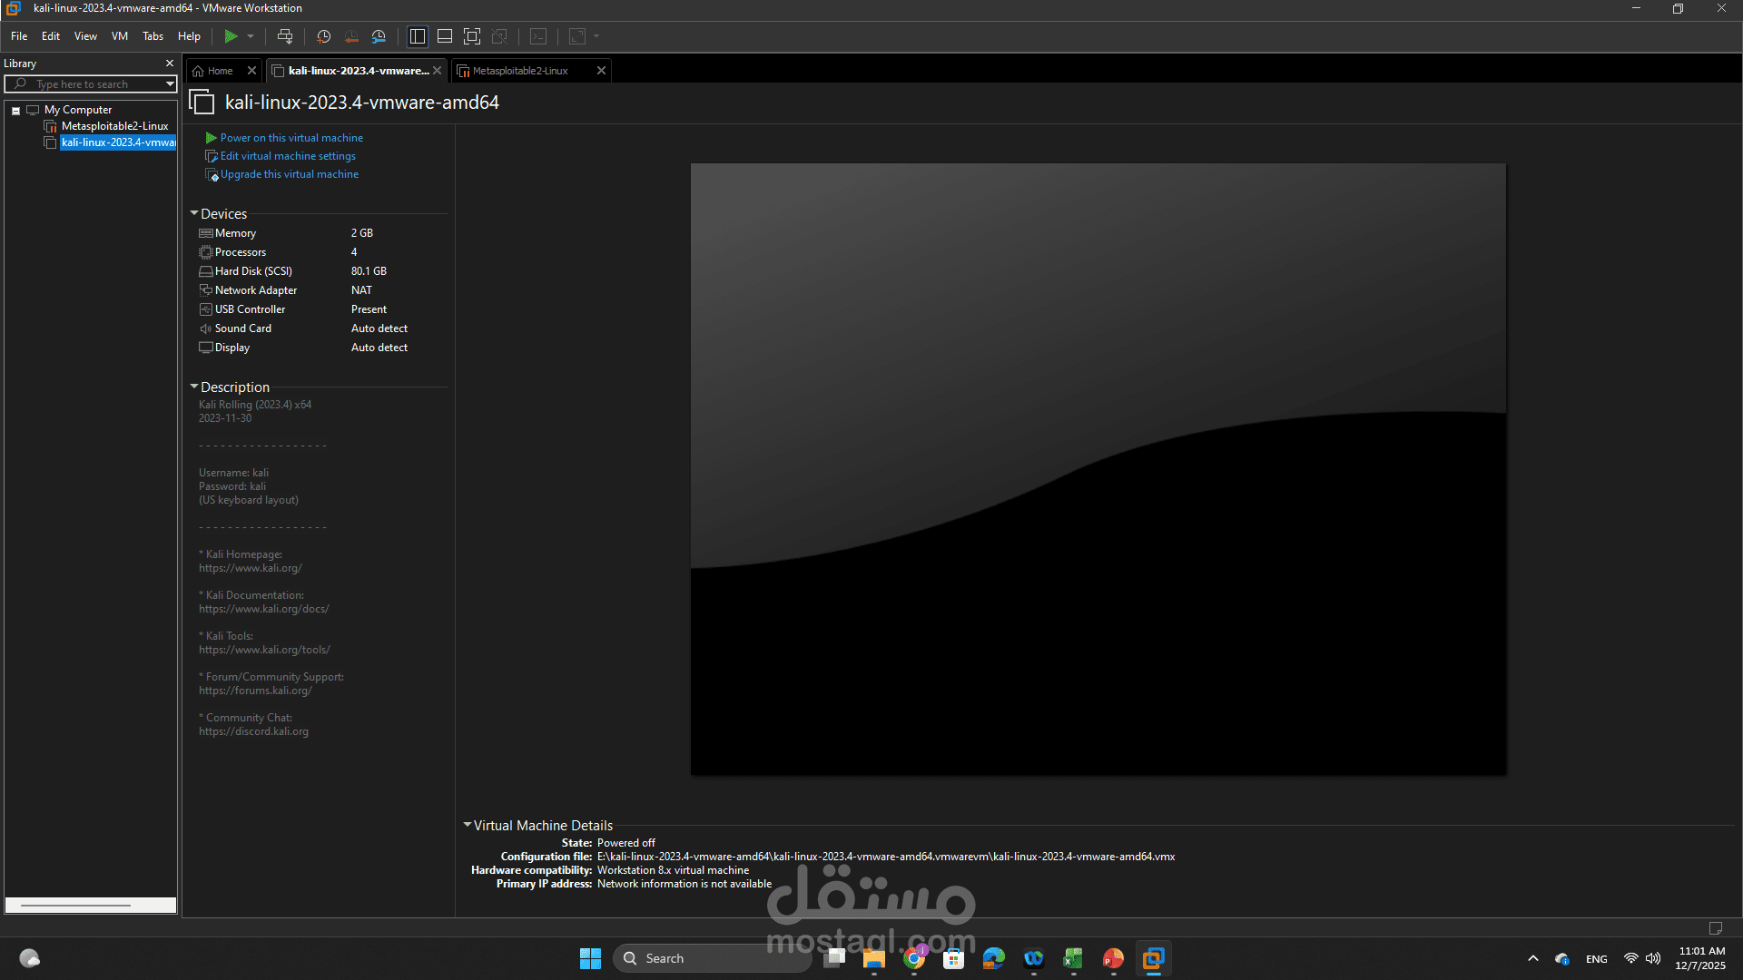Viewport: 1743px width, 980px height.
Task: Click the library horizontal scrollbar
Action: (91, 905)
